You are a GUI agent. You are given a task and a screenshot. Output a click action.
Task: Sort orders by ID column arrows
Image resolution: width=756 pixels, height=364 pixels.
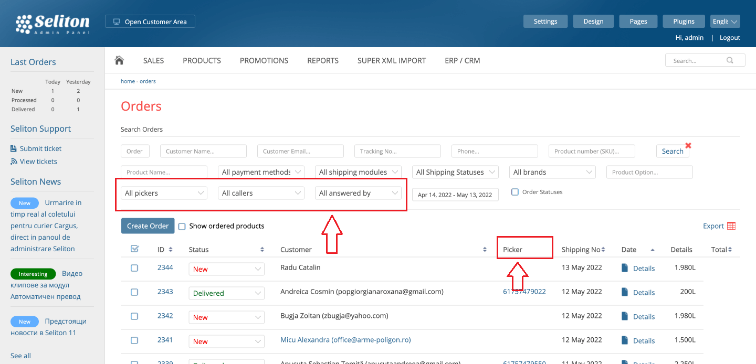[171, 250]
